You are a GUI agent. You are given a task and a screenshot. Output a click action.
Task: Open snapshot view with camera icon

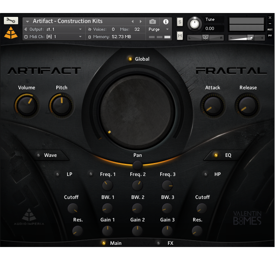[152, 22]
